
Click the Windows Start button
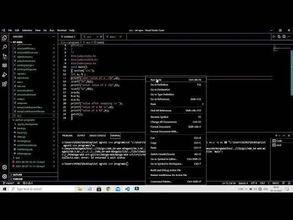5,189
